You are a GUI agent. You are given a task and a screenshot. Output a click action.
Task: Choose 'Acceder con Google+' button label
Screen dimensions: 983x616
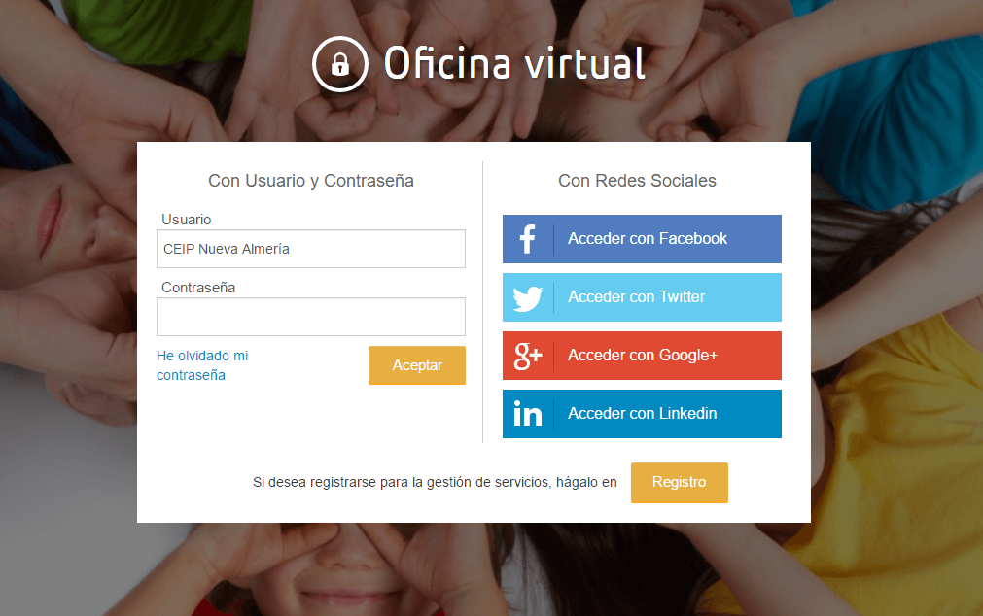coord(642,356)
